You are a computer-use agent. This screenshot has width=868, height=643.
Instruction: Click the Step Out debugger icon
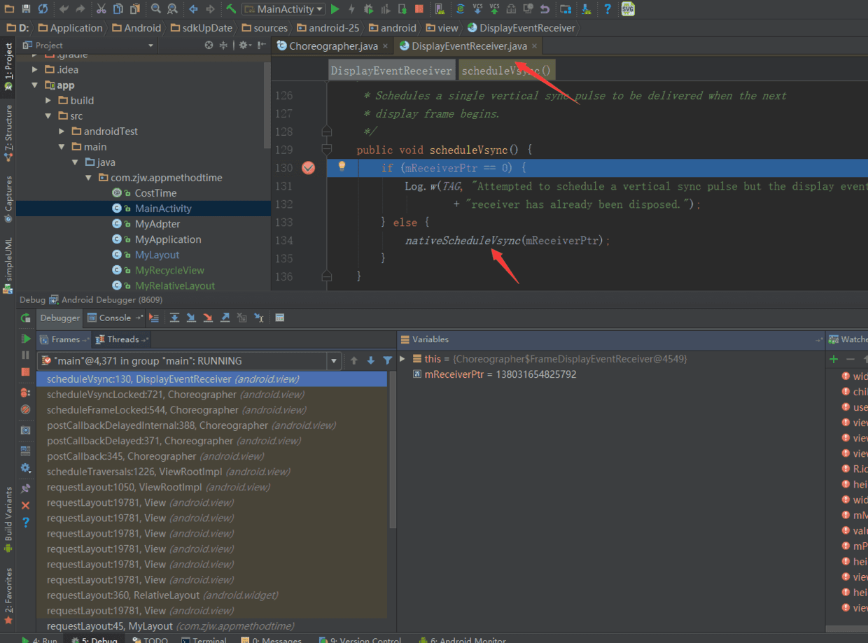(x=225, y=318)
